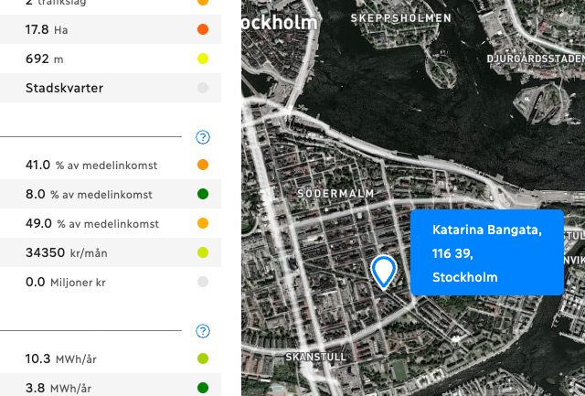This screenshot has width=585, height=396.
Task: Select the 0.0 Miljoner kr value
Action: [x=65, y=283]
